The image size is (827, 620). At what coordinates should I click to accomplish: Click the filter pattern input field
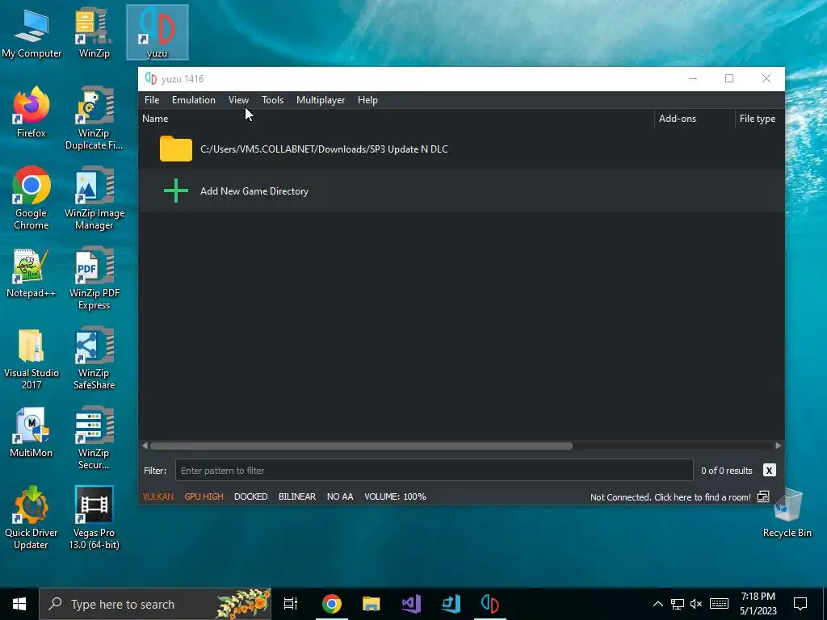tap(434, 471)
